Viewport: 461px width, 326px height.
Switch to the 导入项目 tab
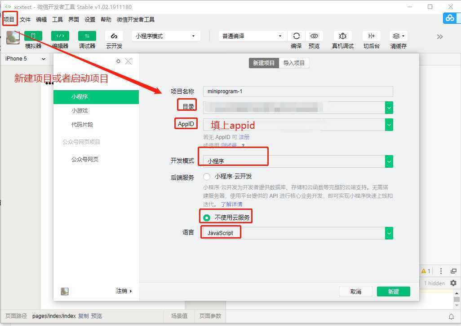pyautogui.click(x=294, y=63)
